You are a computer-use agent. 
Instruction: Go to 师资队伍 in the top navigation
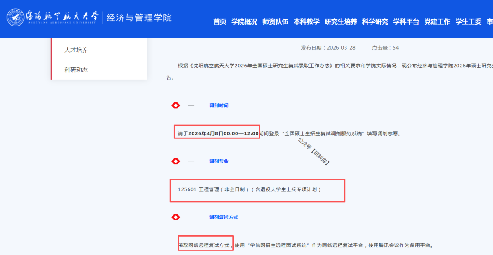pos(275,21)
